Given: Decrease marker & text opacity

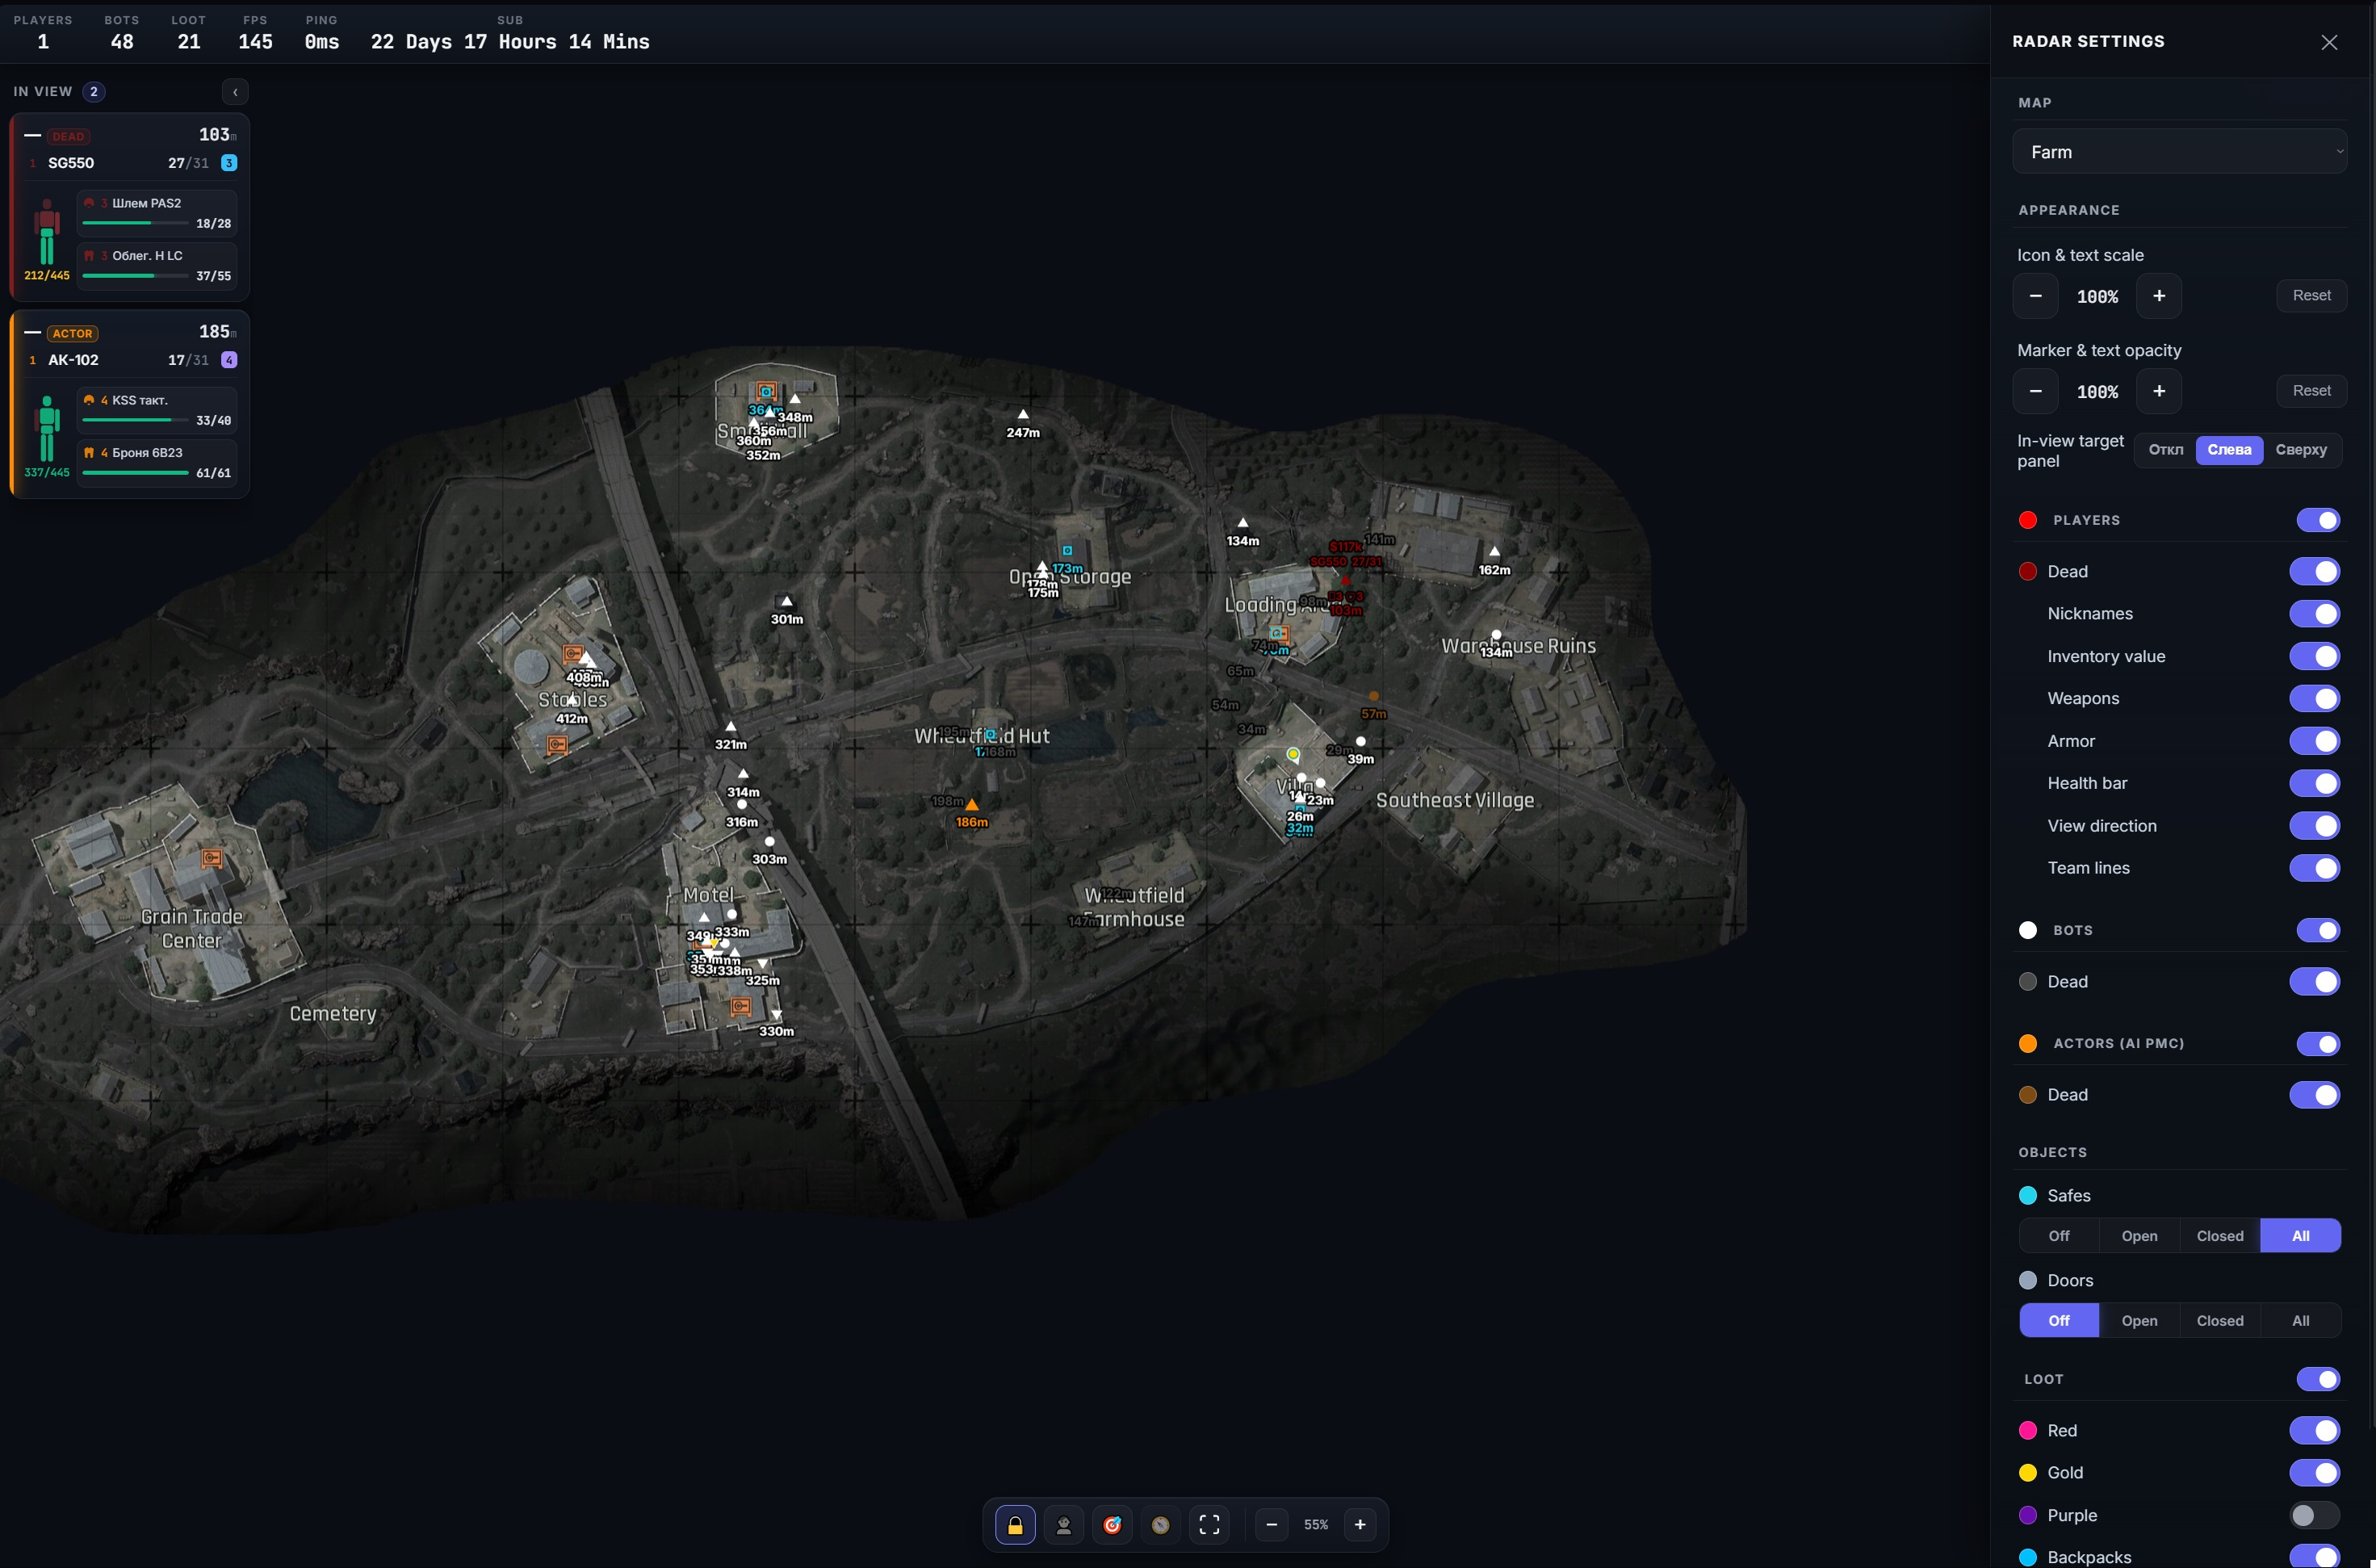Looking at the screenshot, I should coord(2035,391).
